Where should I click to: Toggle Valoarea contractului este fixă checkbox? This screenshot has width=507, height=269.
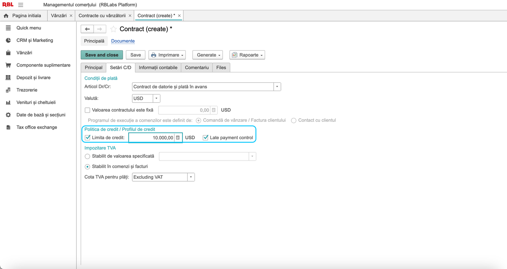[x=87, y=110]
